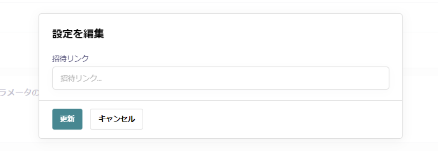Focus the 招待リンク input field
This screenshot has height=152, width=438.
pos(221,78)
